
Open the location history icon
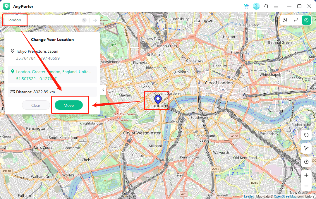click(306, 135)
